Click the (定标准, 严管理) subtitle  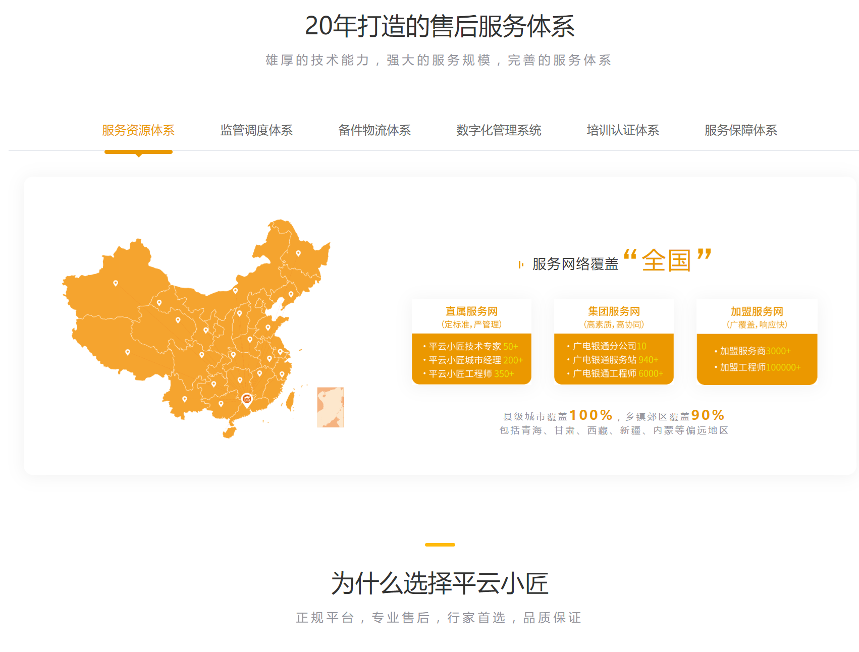[471, 324]
